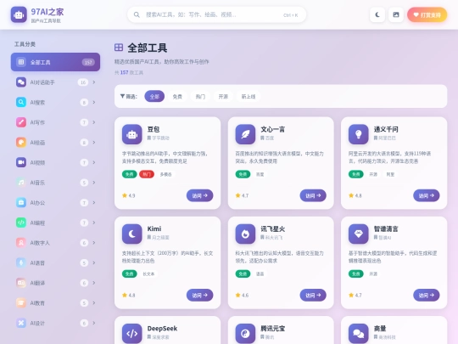Image resolution: width=458 pixels, height=344 pixels.
Task: Visit 豆包 via its 访问 button
Action: click(x=200, y=195)
